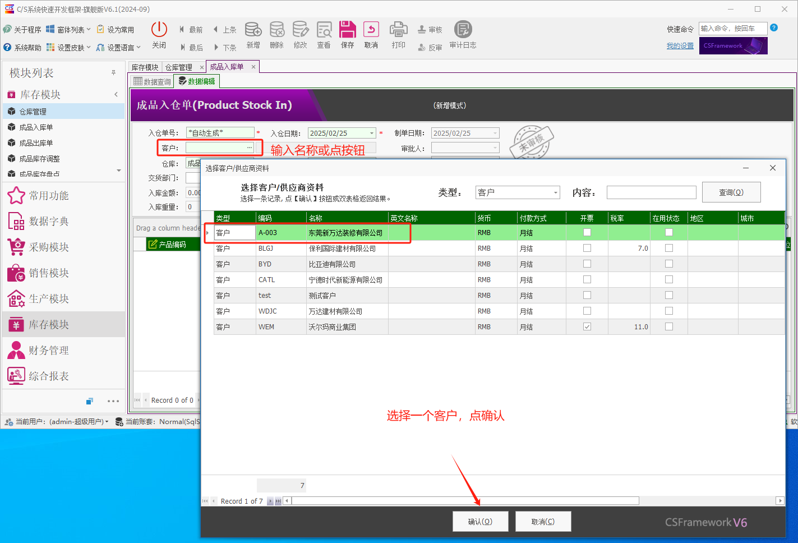Expand Window List (窗体列表) menu
The width and height of the screenshot is (798, 543).
tap(68, 29)
